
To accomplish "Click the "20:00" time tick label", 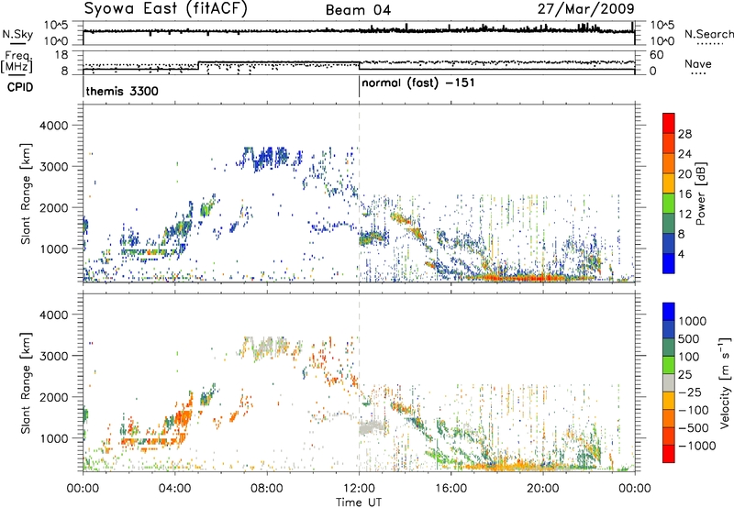I will coord(542,489).
